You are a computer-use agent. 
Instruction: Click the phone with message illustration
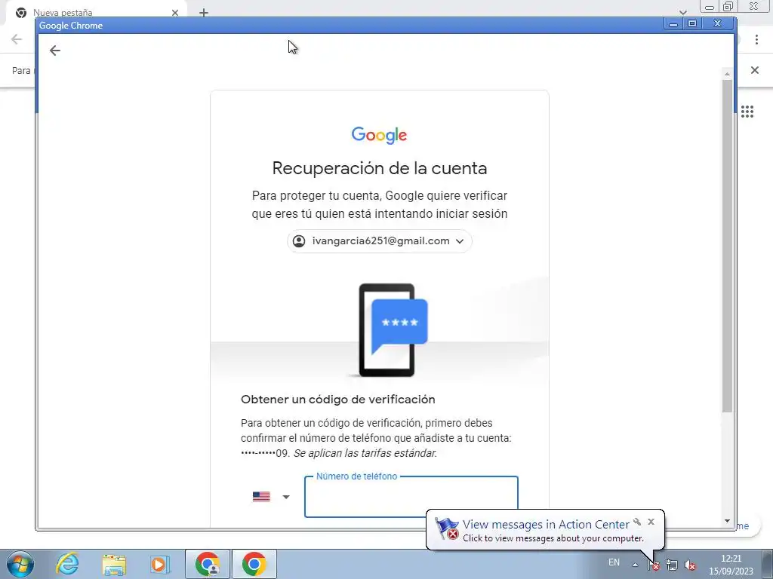click(x=393, y=330)
